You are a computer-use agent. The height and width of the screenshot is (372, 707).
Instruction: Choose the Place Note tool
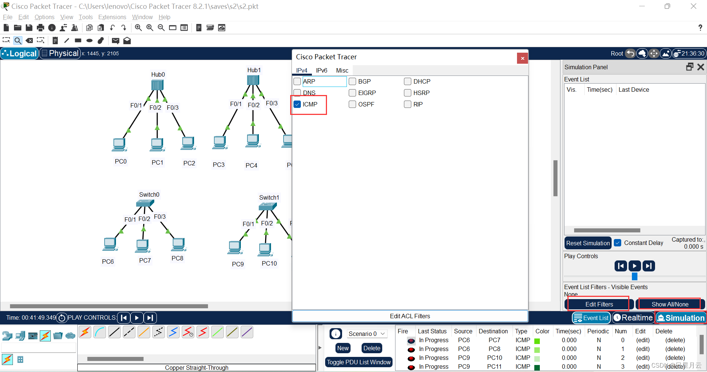point(55,41)
